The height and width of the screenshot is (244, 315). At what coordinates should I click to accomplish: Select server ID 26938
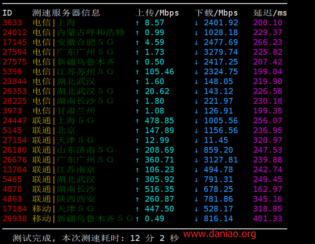click(x=15, y=219)
